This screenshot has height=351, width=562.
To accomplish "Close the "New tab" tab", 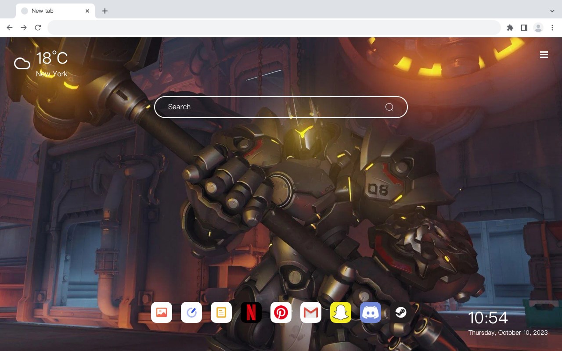I will 87,11.
